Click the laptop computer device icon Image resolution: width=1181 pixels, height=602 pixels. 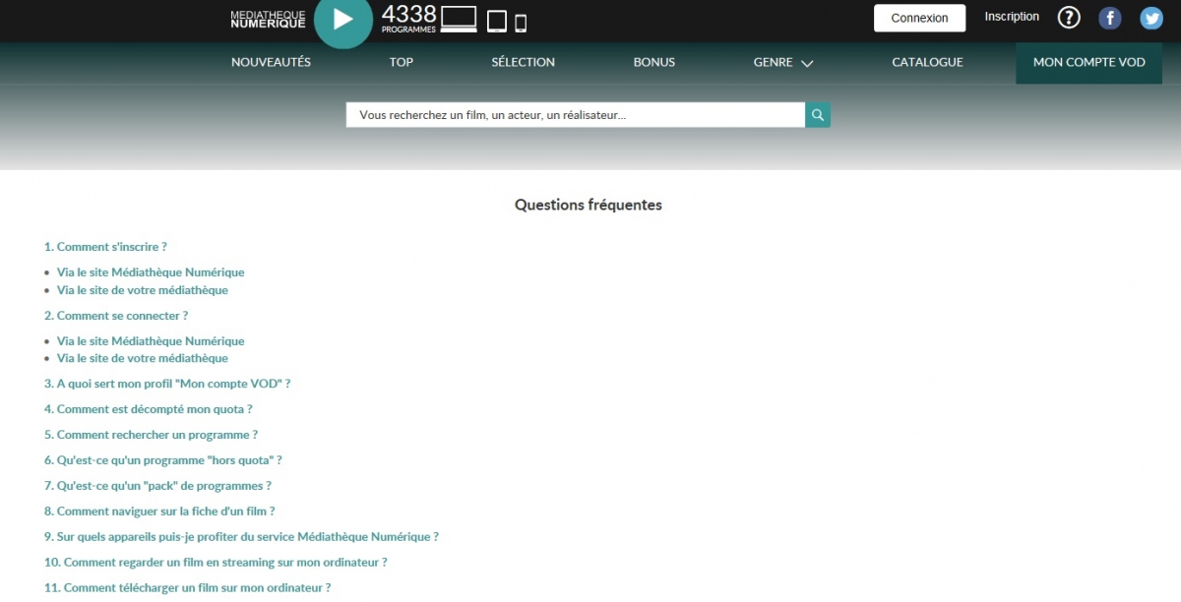click(459, 20)
